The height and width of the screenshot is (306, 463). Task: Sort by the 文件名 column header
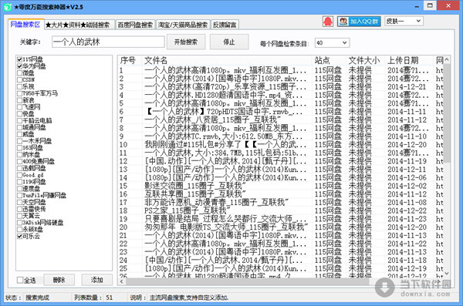tap(228, 60)
